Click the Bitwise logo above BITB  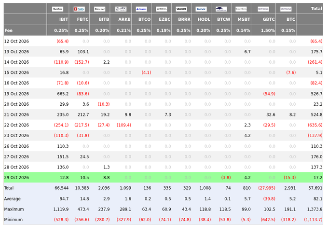tap(99, 9)
